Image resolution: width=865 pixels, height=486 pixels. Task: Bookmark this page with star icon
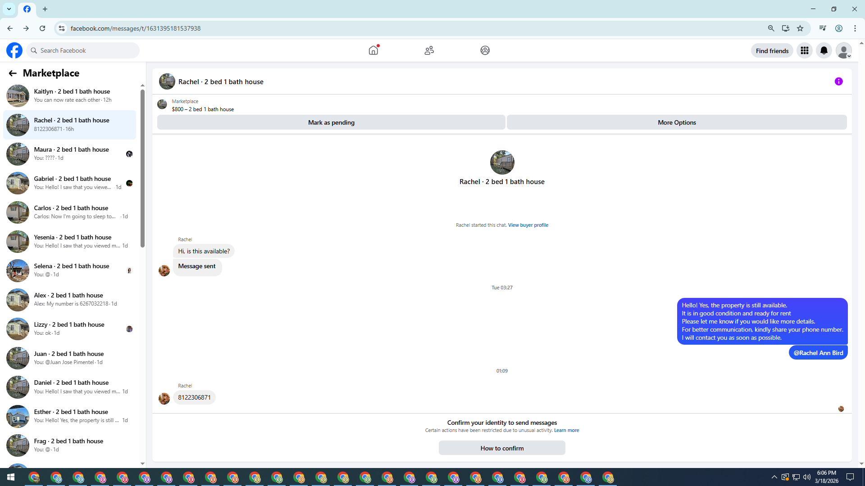[800, 28]
